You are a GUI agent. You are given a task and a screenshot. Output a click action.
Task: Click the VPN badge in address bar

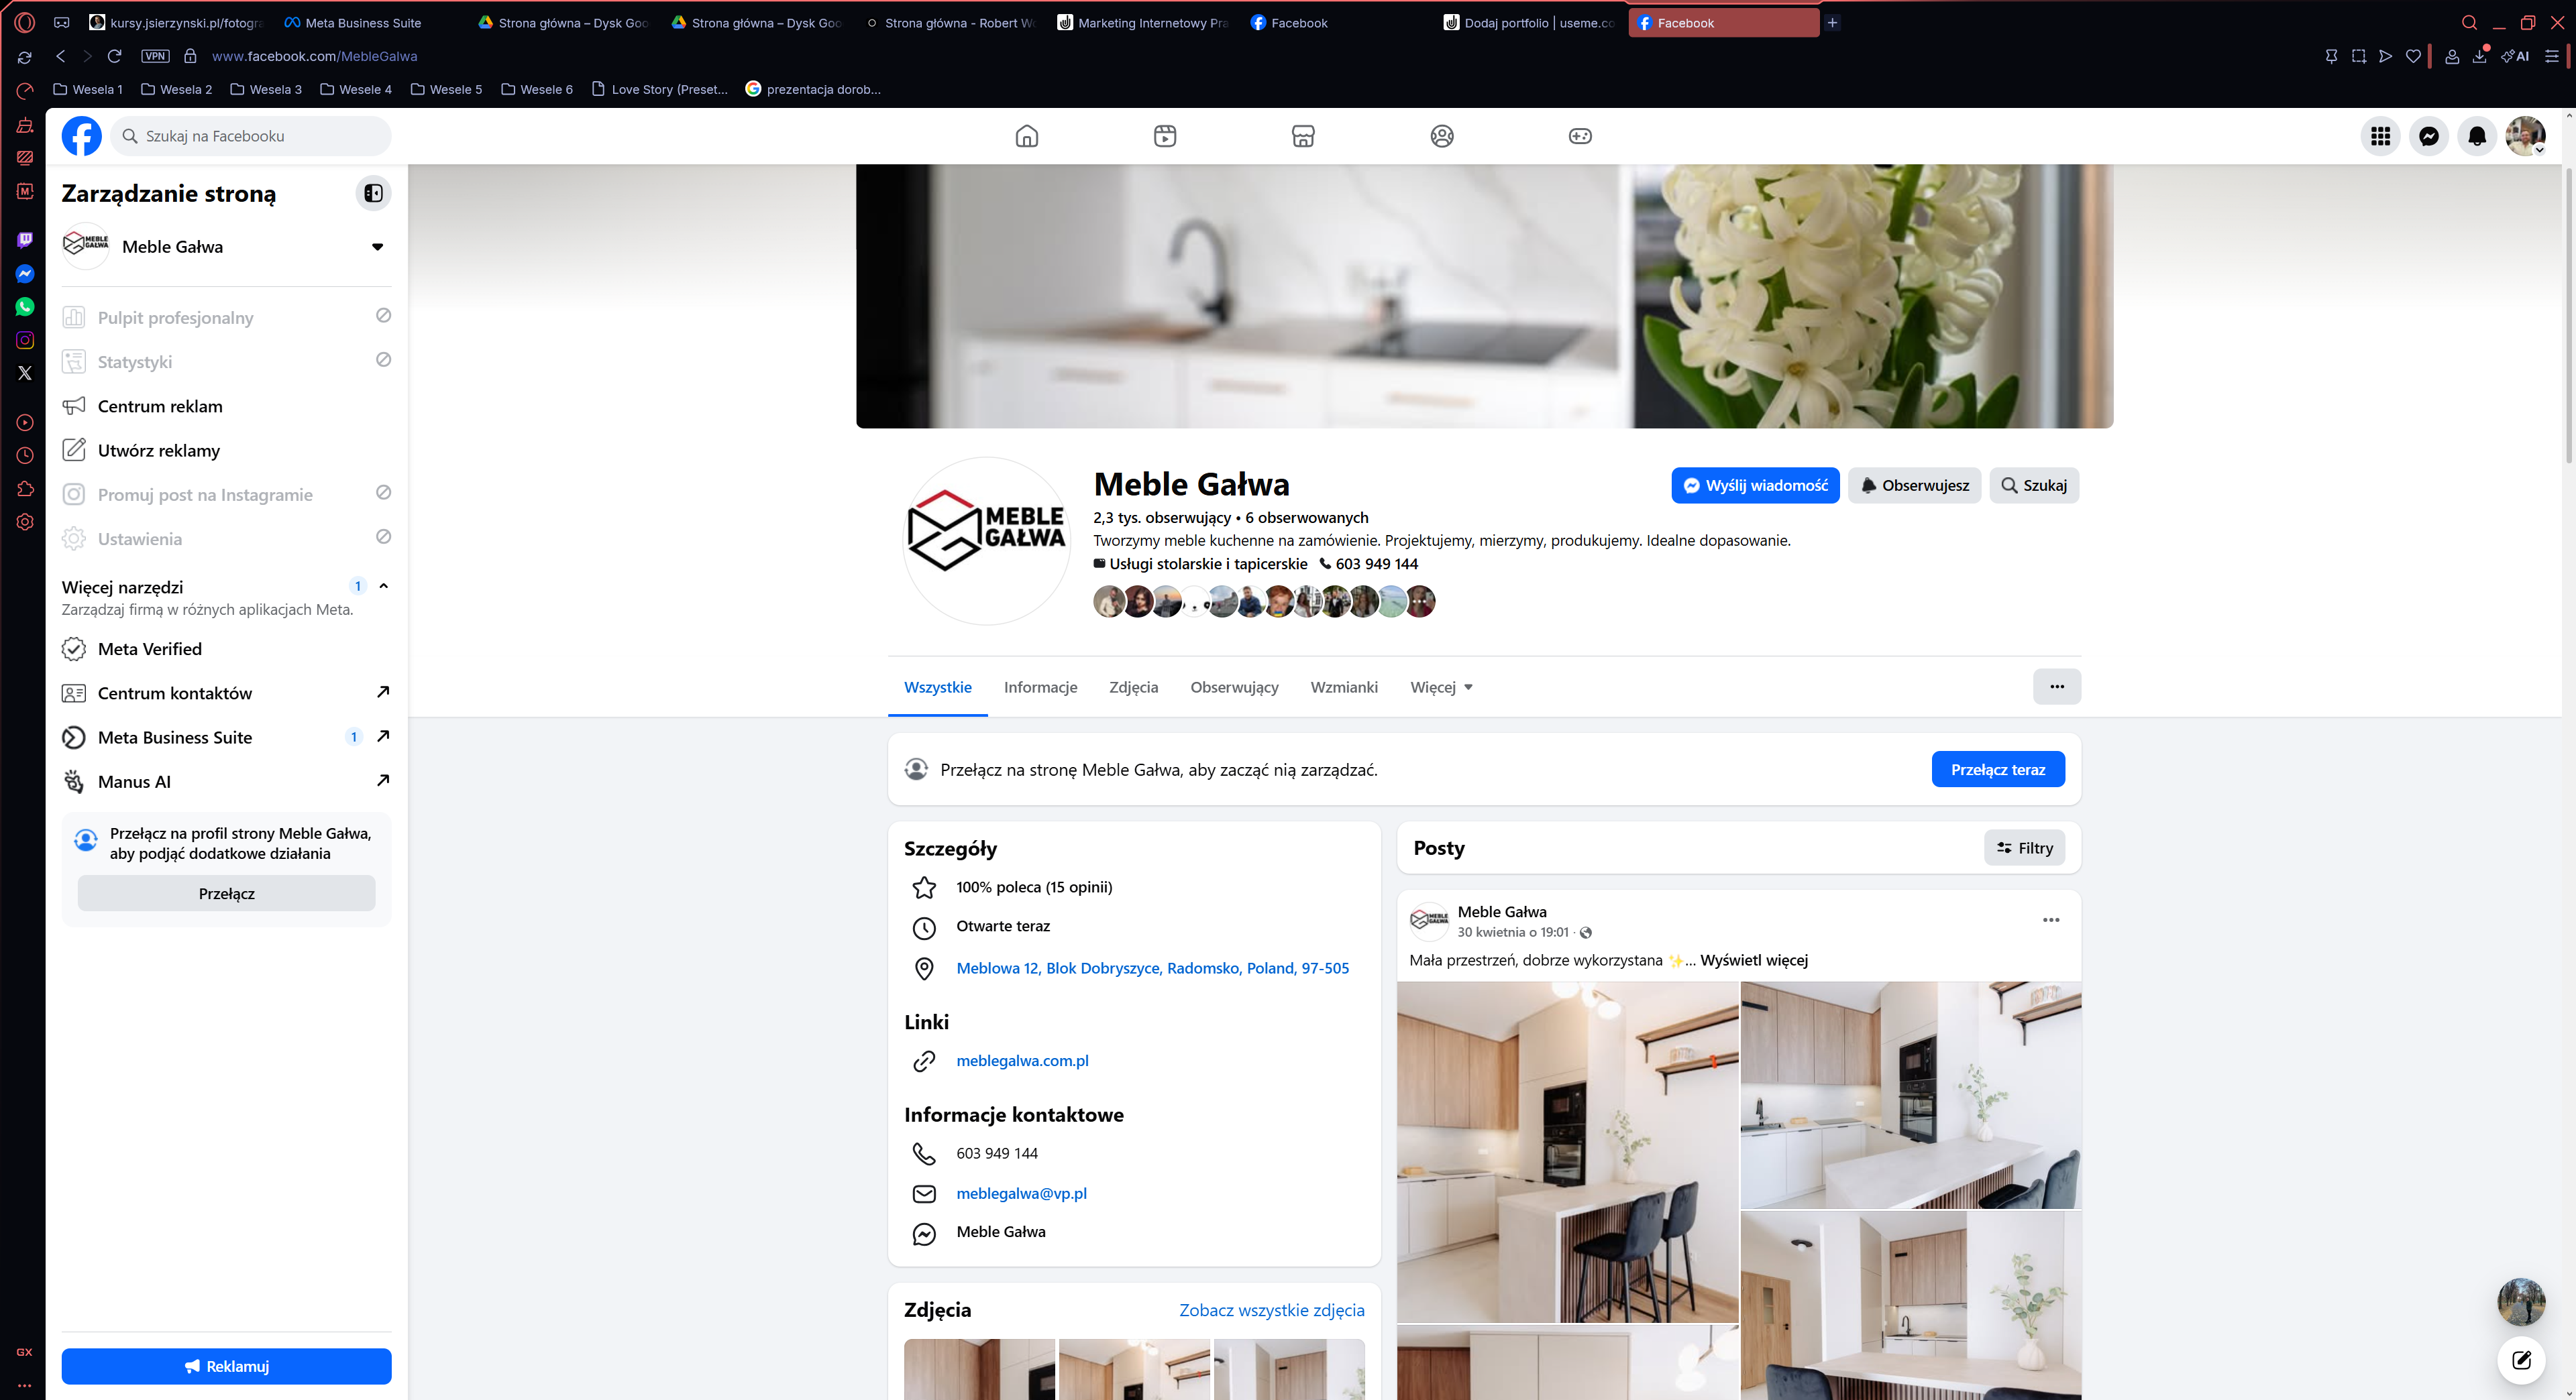tap(155, 56)
